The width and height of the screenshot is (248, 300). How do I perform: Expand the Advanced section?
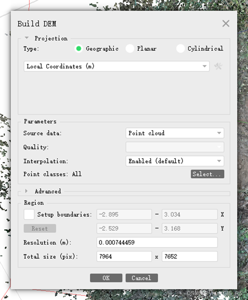tap(27, 191)
